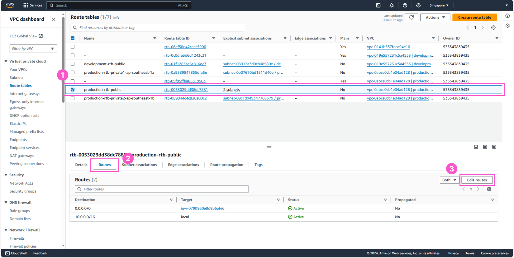Minimize the details pane to the bottom
The height and width of the screenshot is (258, 514).
pos(476,147)
